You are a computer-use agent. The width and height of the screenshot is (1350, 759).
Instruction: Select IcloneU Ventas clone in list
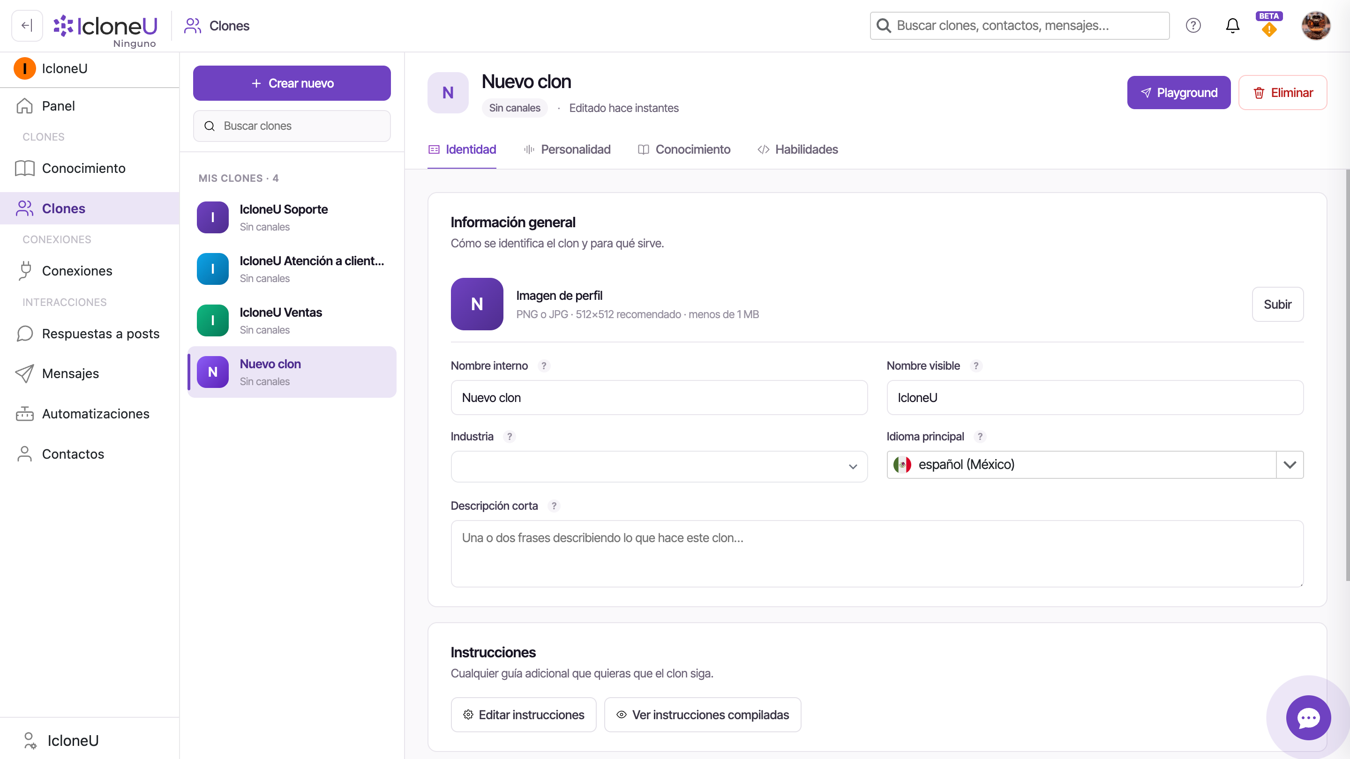click(x=292, y=320)
